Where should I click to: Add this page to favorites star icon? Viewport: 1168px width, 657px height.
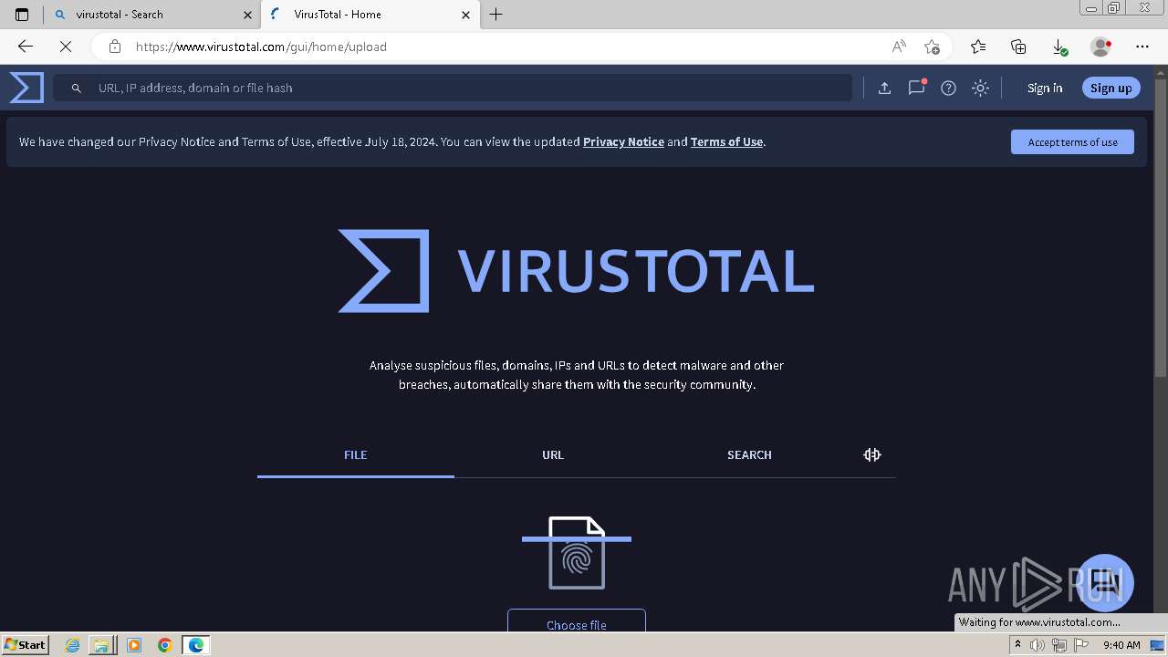coord(932,47)
